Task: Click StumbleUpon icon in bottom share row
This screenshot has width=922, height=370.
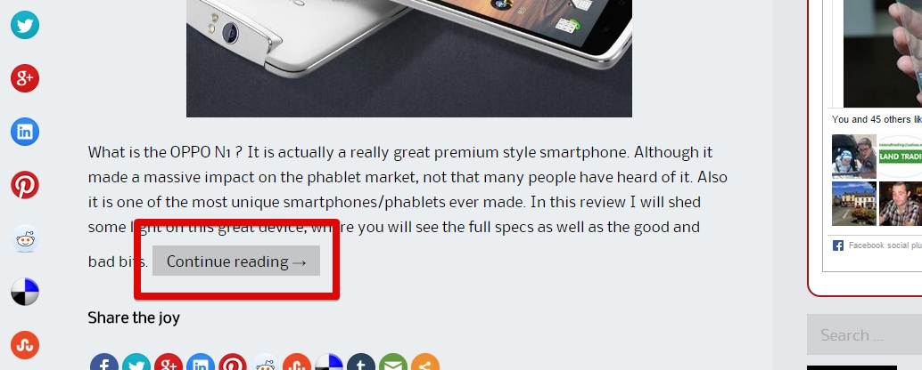Action: click(296, 362)
